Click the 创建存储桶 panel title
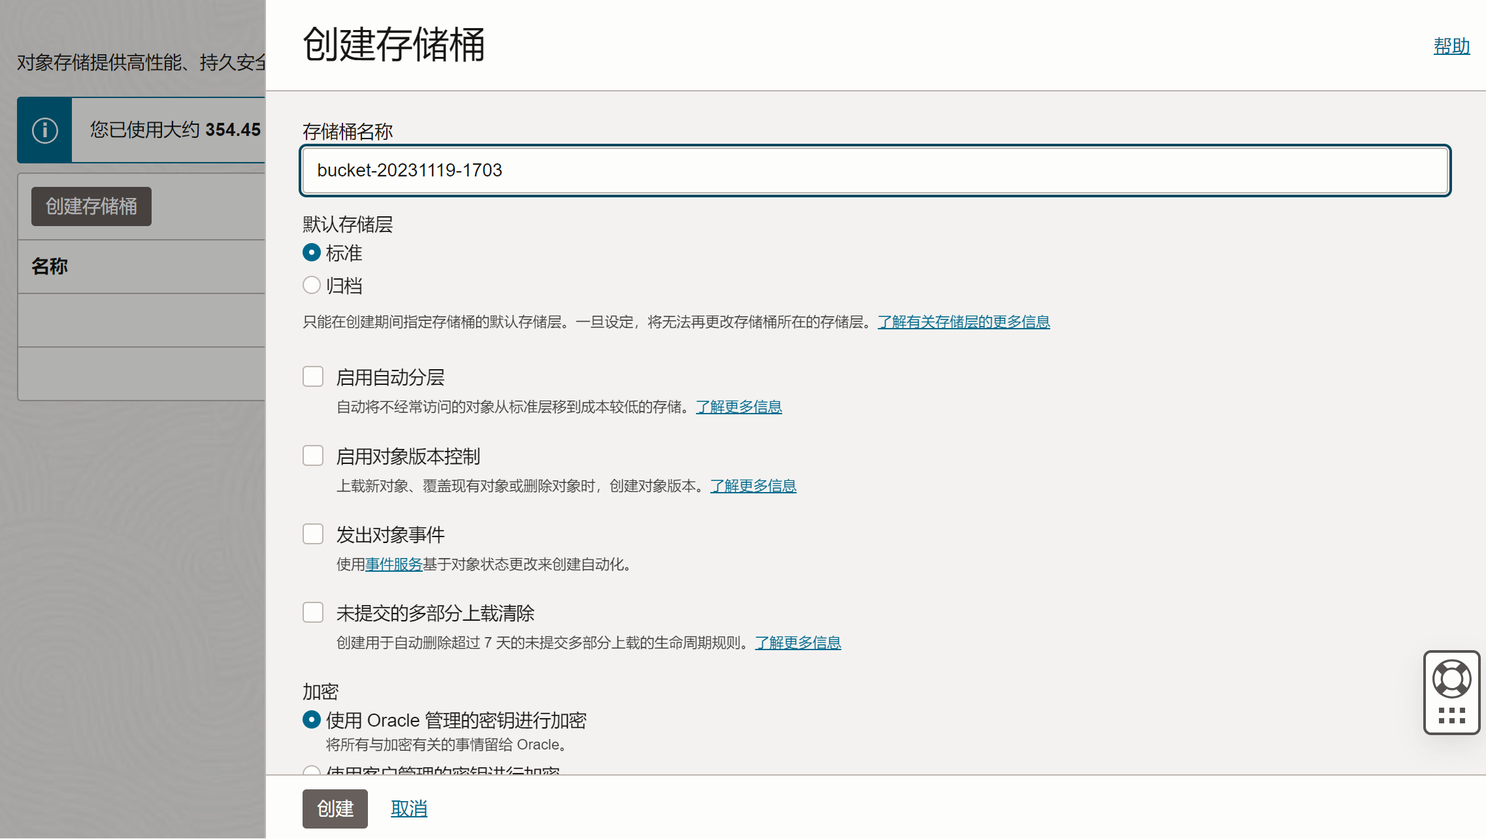The width and height of the screenshot is (1486, 839). click(394, 45)
